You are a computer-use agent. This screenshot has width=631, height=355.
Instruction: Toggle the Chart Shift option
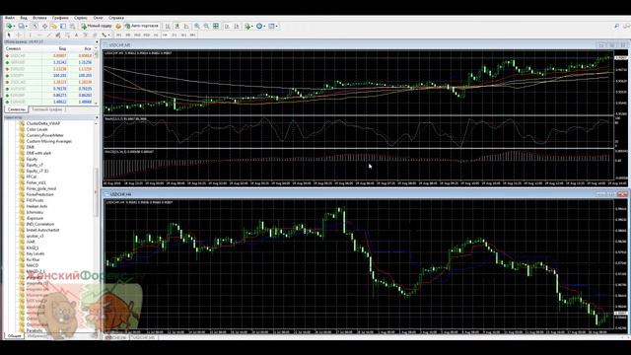237,27
